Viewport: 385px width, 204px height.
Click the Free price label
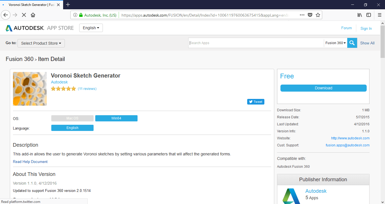[287, 76]
